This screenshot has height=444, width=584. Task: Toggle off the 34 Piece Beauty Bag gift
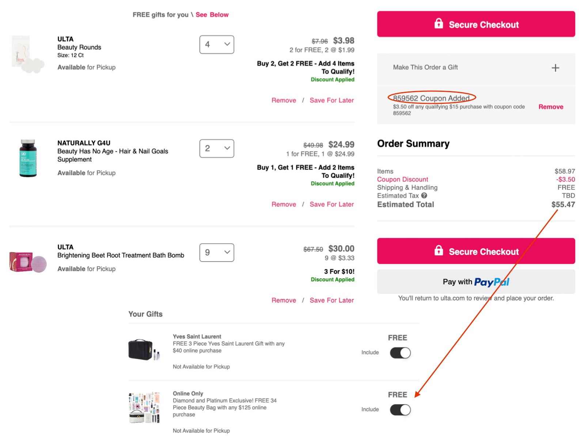click(400, 410)
